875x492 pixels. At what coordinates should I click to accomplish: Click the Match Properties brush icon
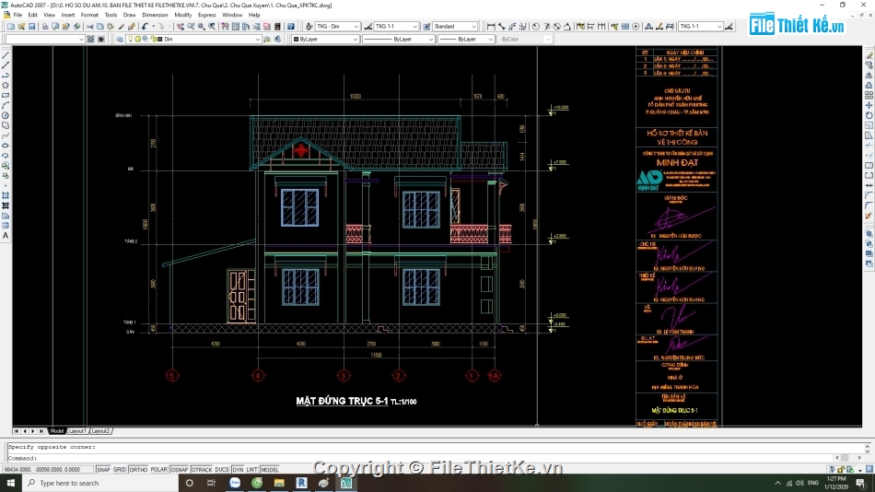click(x=121, y=26)
